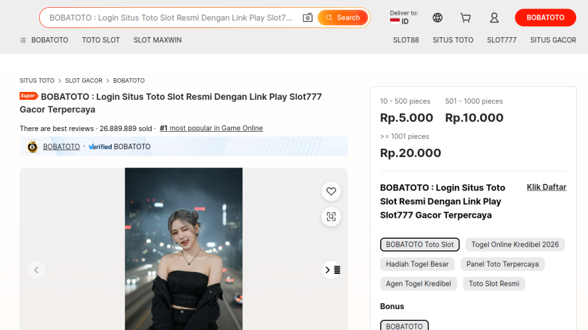Go to previous image with left arrow
The width and height of the screenshot is (588, 330).
click(37, 270)
